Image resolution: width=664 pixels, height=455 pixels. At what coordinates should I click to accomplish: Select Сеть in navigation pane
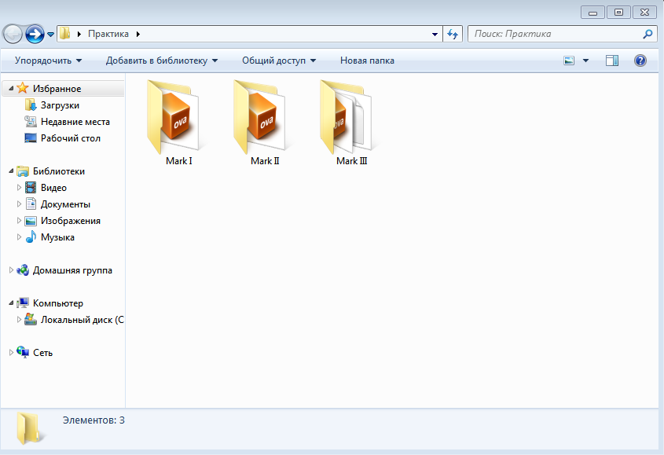tap(42, 353)
